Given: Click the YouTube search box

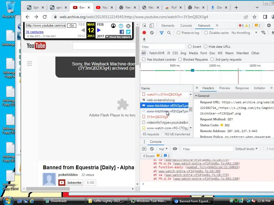Looking at the screenshot, I should pyautogui.click(x=104, y=46).
